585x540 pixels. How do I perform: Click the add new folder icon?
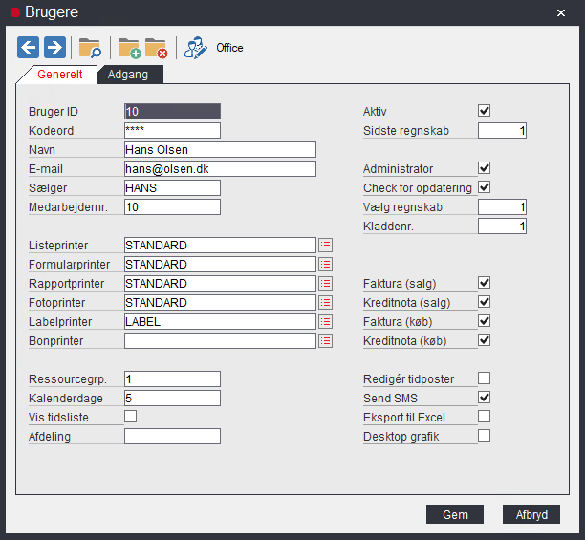129,48
